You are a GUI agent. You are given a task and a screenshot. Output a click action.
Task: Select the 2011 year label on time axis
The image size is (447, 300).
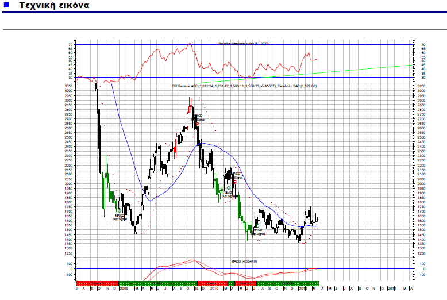click(303, 289)
